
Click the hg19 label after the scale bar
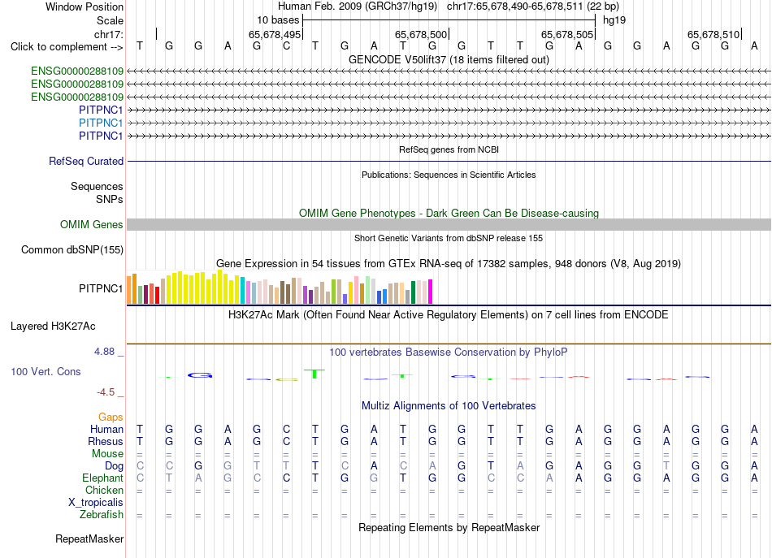(614, 20)
